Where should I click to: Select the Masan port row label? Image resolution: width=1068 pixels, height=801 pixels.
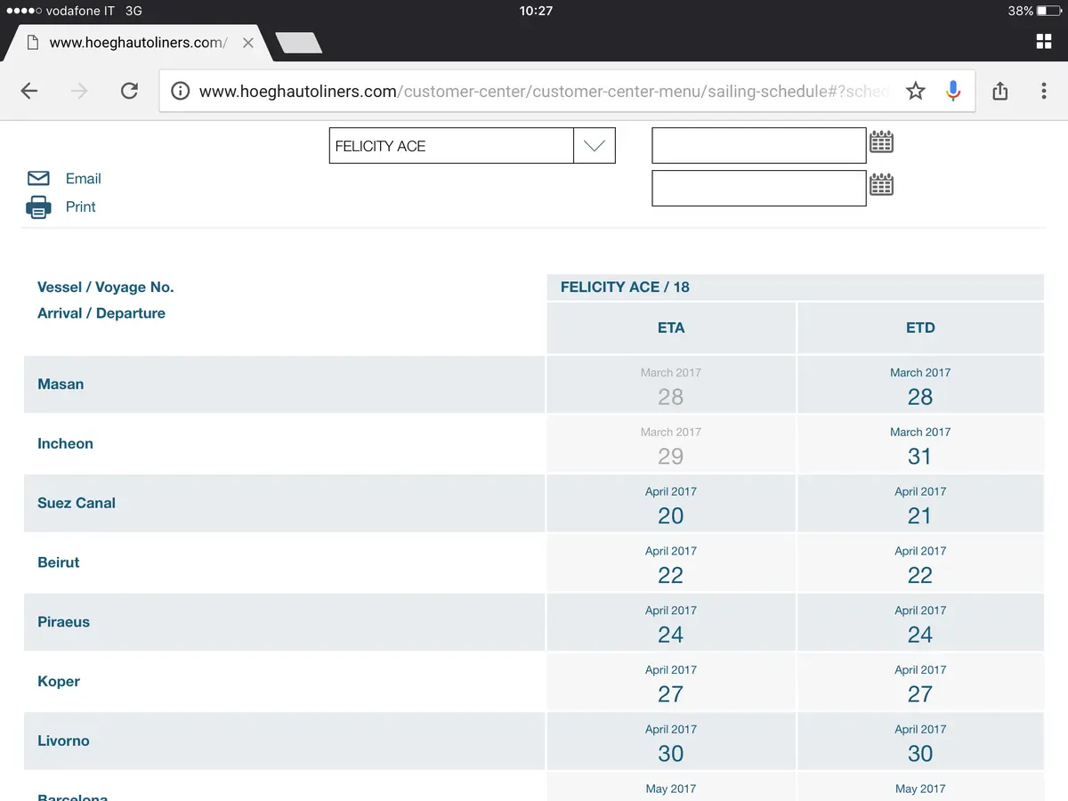61,384
